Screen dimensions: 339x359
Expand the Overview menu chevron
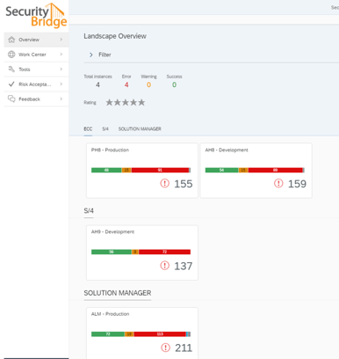[x=61, y=40]
